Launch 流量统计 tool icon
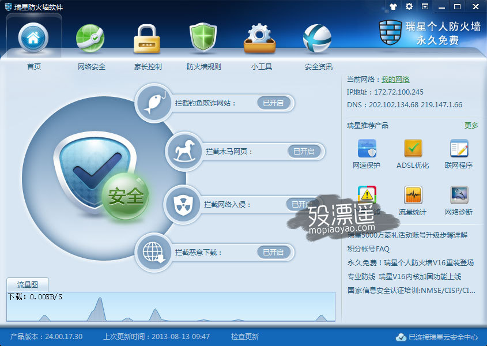The image size is (487, 346). [413, 195]
